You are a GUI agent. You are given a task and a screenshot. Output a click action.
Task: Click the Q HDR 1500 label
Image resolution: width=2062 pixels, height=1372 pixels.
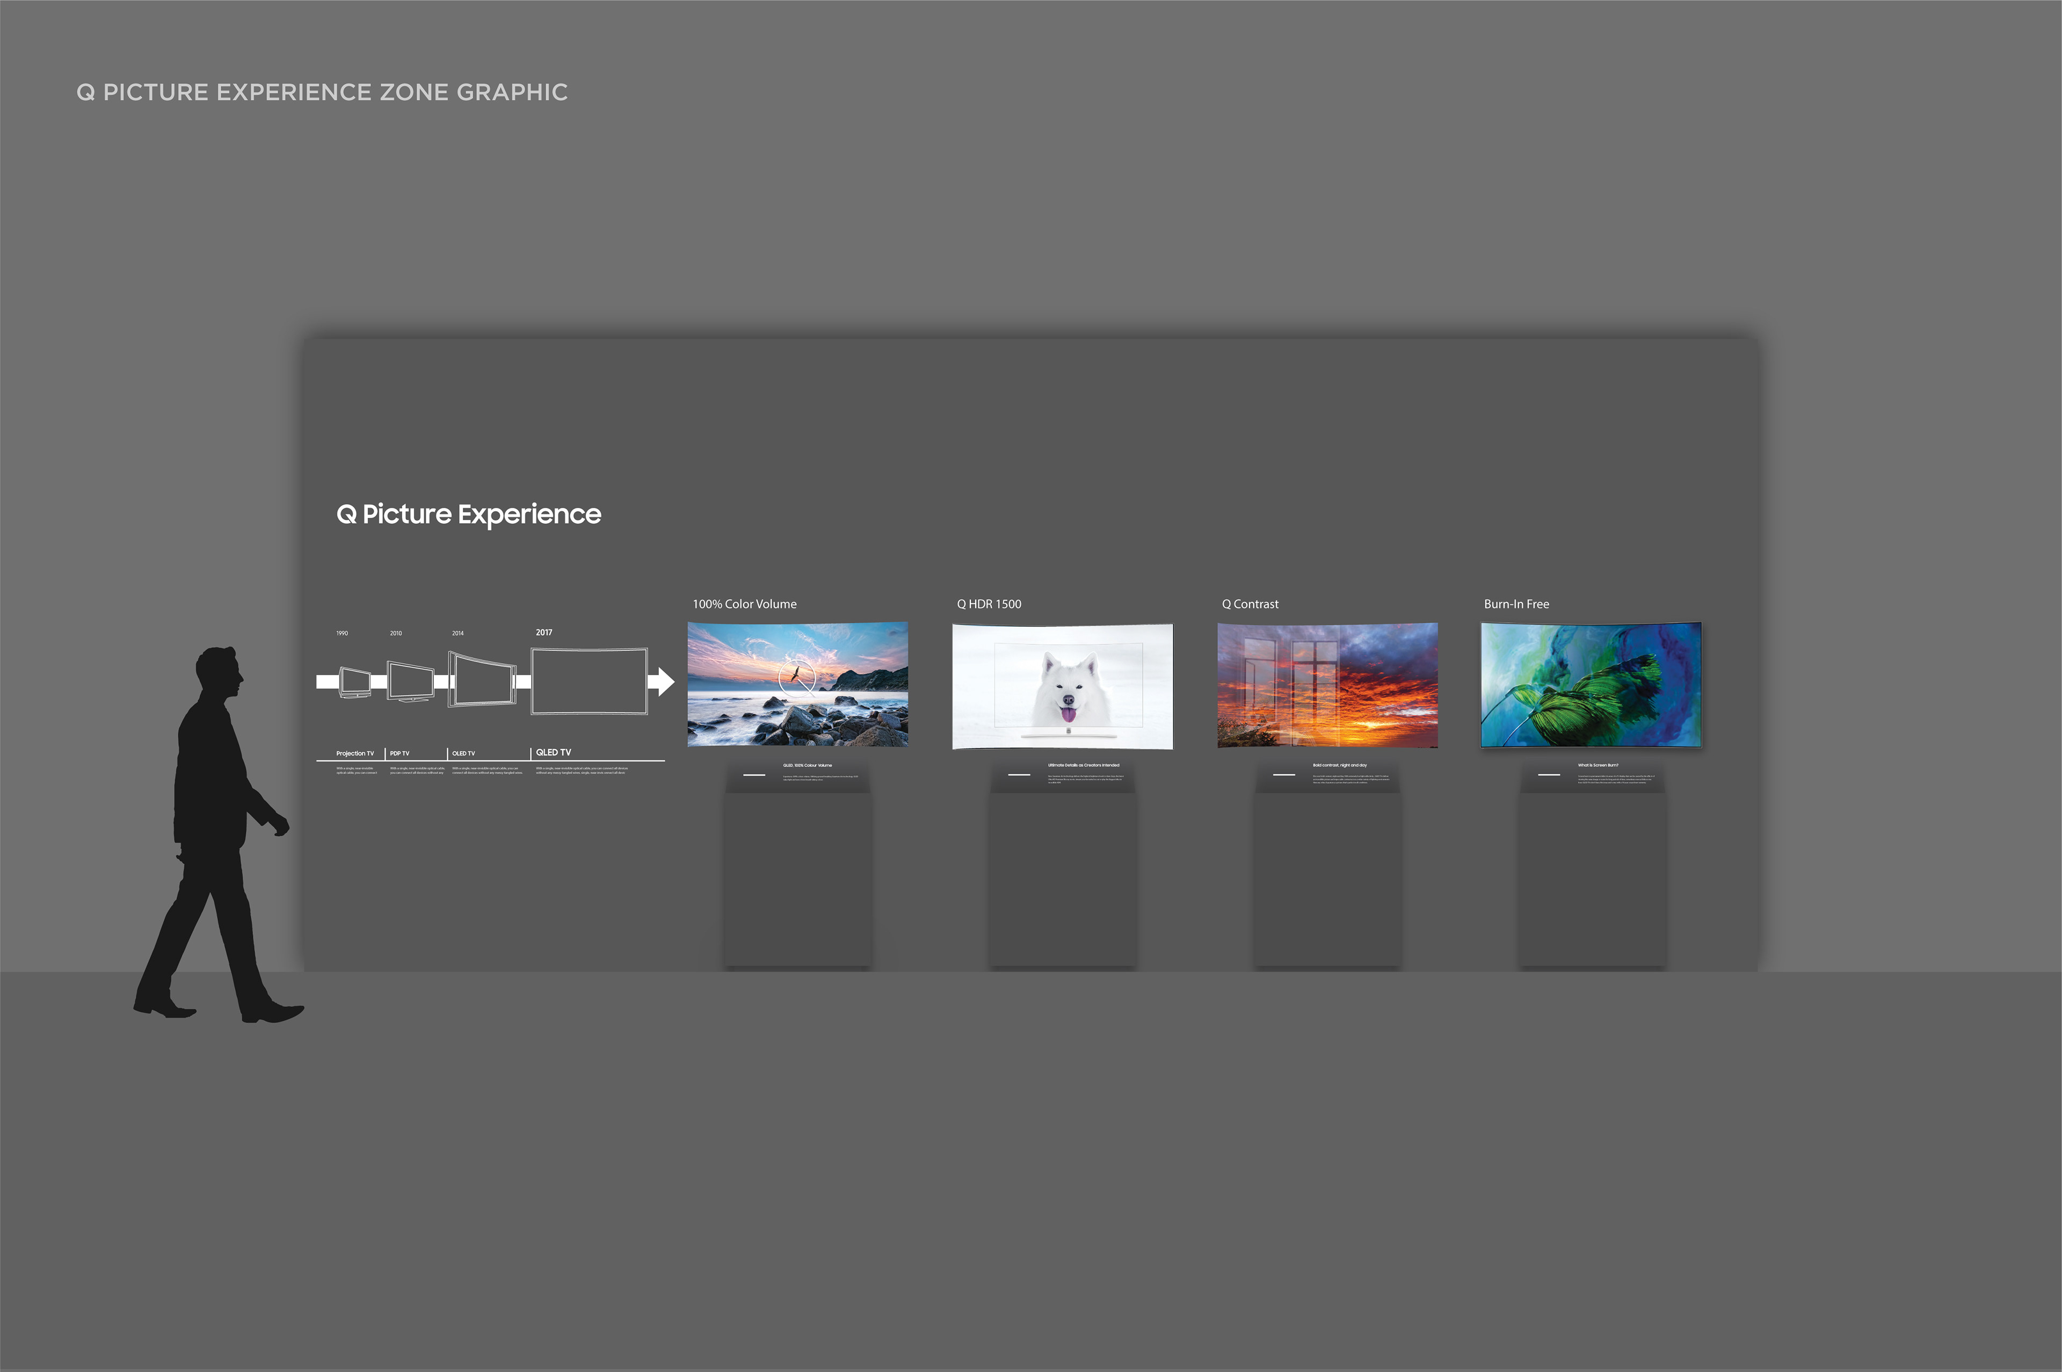pos(989,604)
